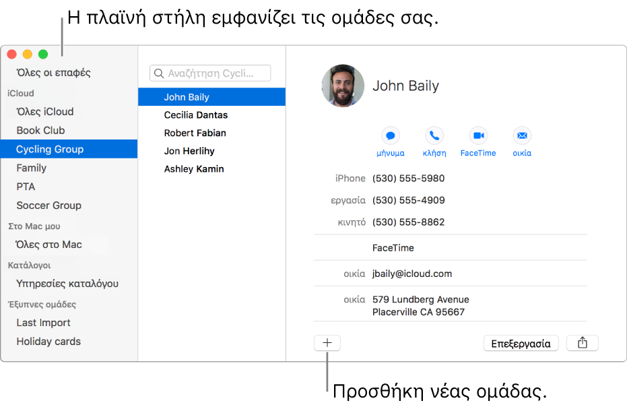Click the message (μήνυμα) icon
627x407 pixels.
391,135
